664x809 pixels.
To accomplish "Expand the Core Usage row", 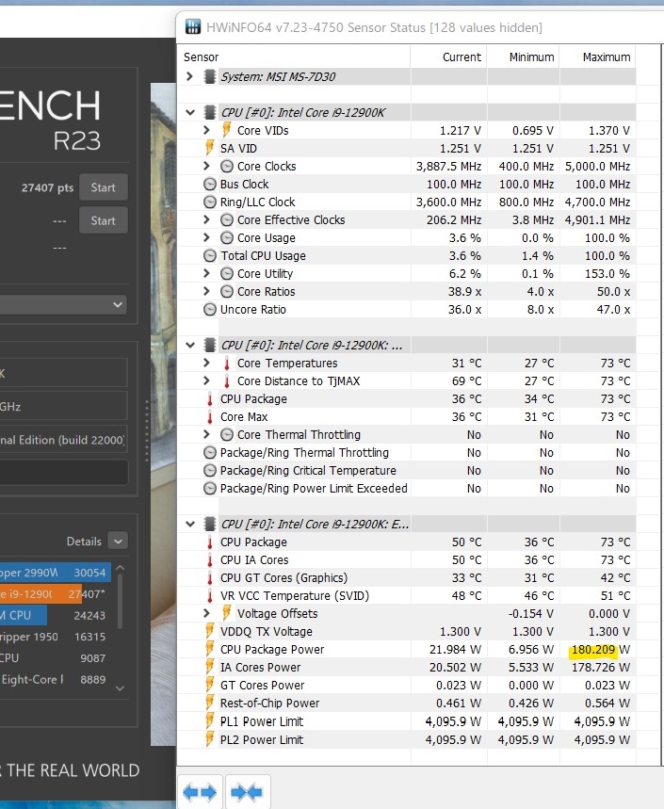I will 206,237.
